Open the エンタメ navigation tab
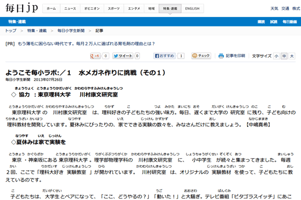The width and height of the screenshot is (301, 200). [134, 8]
